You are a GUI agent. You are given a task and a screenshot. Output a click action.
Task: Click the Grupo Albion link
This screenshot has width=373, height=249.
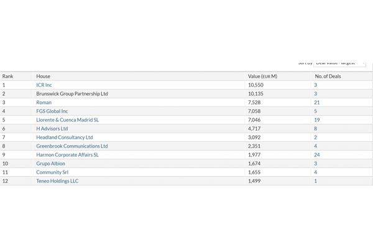50,164
